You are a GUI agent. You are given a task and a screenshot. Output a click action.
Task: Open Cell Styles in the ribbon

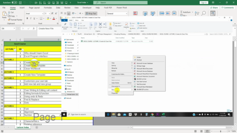click(x=153, y=13)
